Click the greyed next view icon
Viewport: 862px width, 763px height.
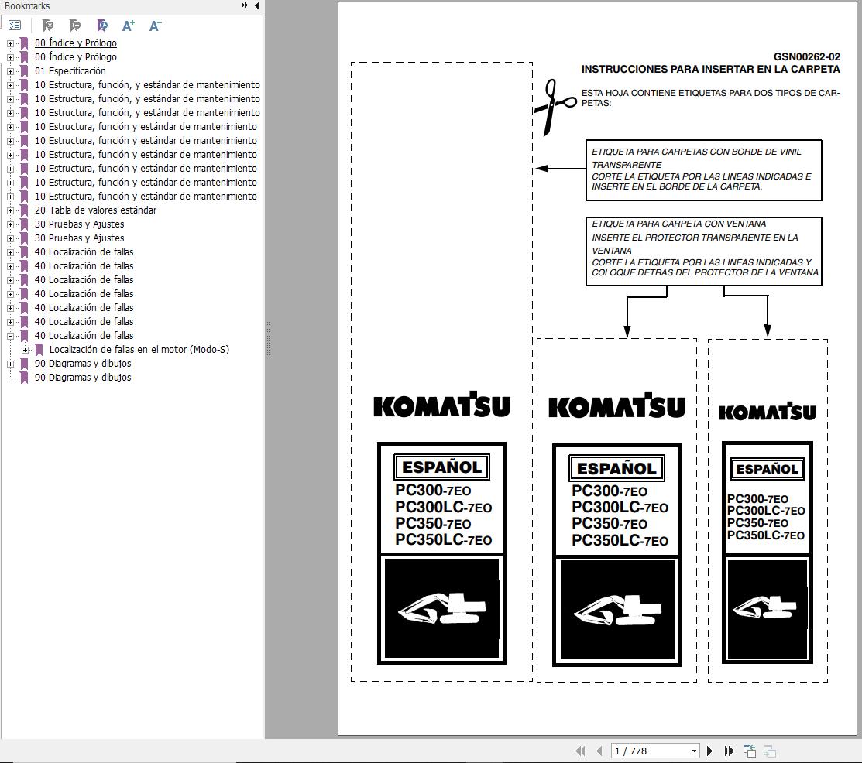tap(770, 751)
